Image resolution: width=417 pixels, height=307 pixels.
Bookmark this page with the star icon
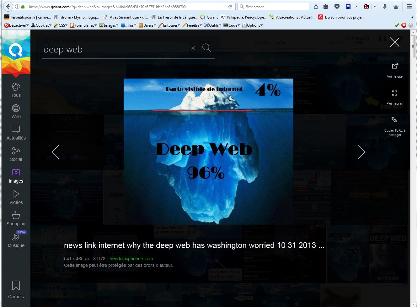point(316,7)
